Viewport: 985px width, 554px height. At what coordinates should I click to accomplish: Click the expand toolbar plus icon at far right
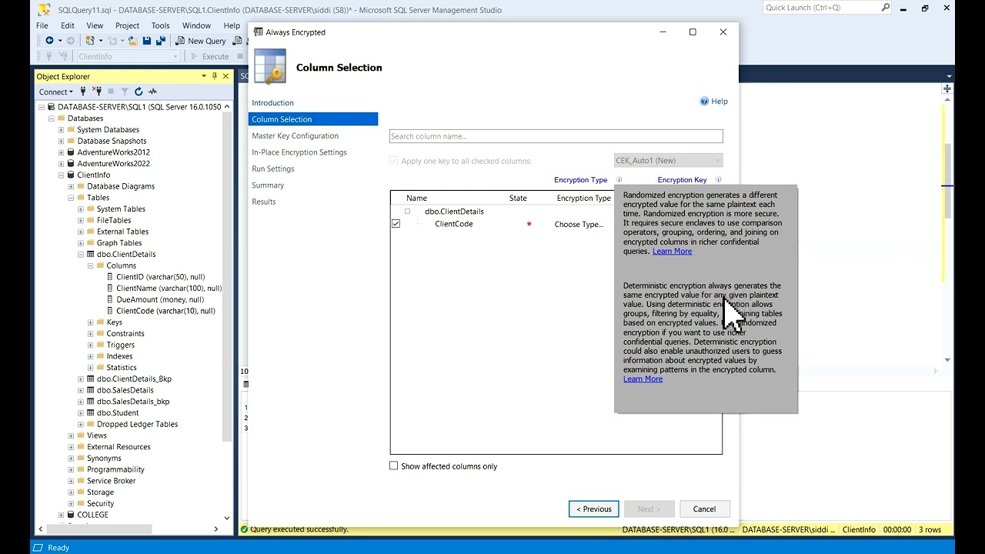(x=947, y=88)
